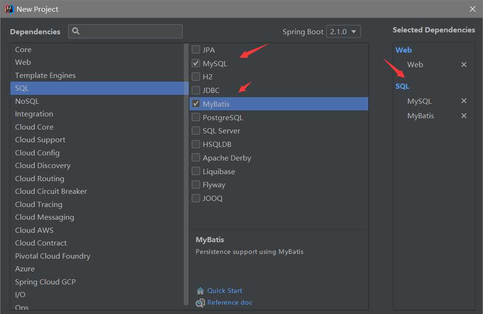Enable the Flyway checkbox
Screen dimensions: 483x314
pos(196,184)
